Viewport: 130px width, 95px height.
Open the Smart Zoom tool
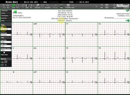(38, 6)
